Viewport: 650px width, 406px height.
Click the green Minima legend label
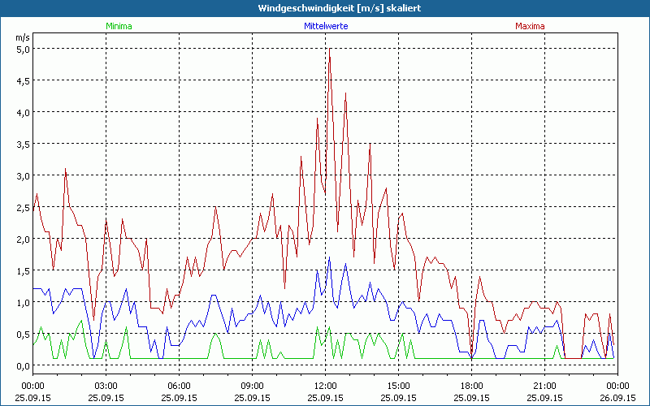coord(119,26)
